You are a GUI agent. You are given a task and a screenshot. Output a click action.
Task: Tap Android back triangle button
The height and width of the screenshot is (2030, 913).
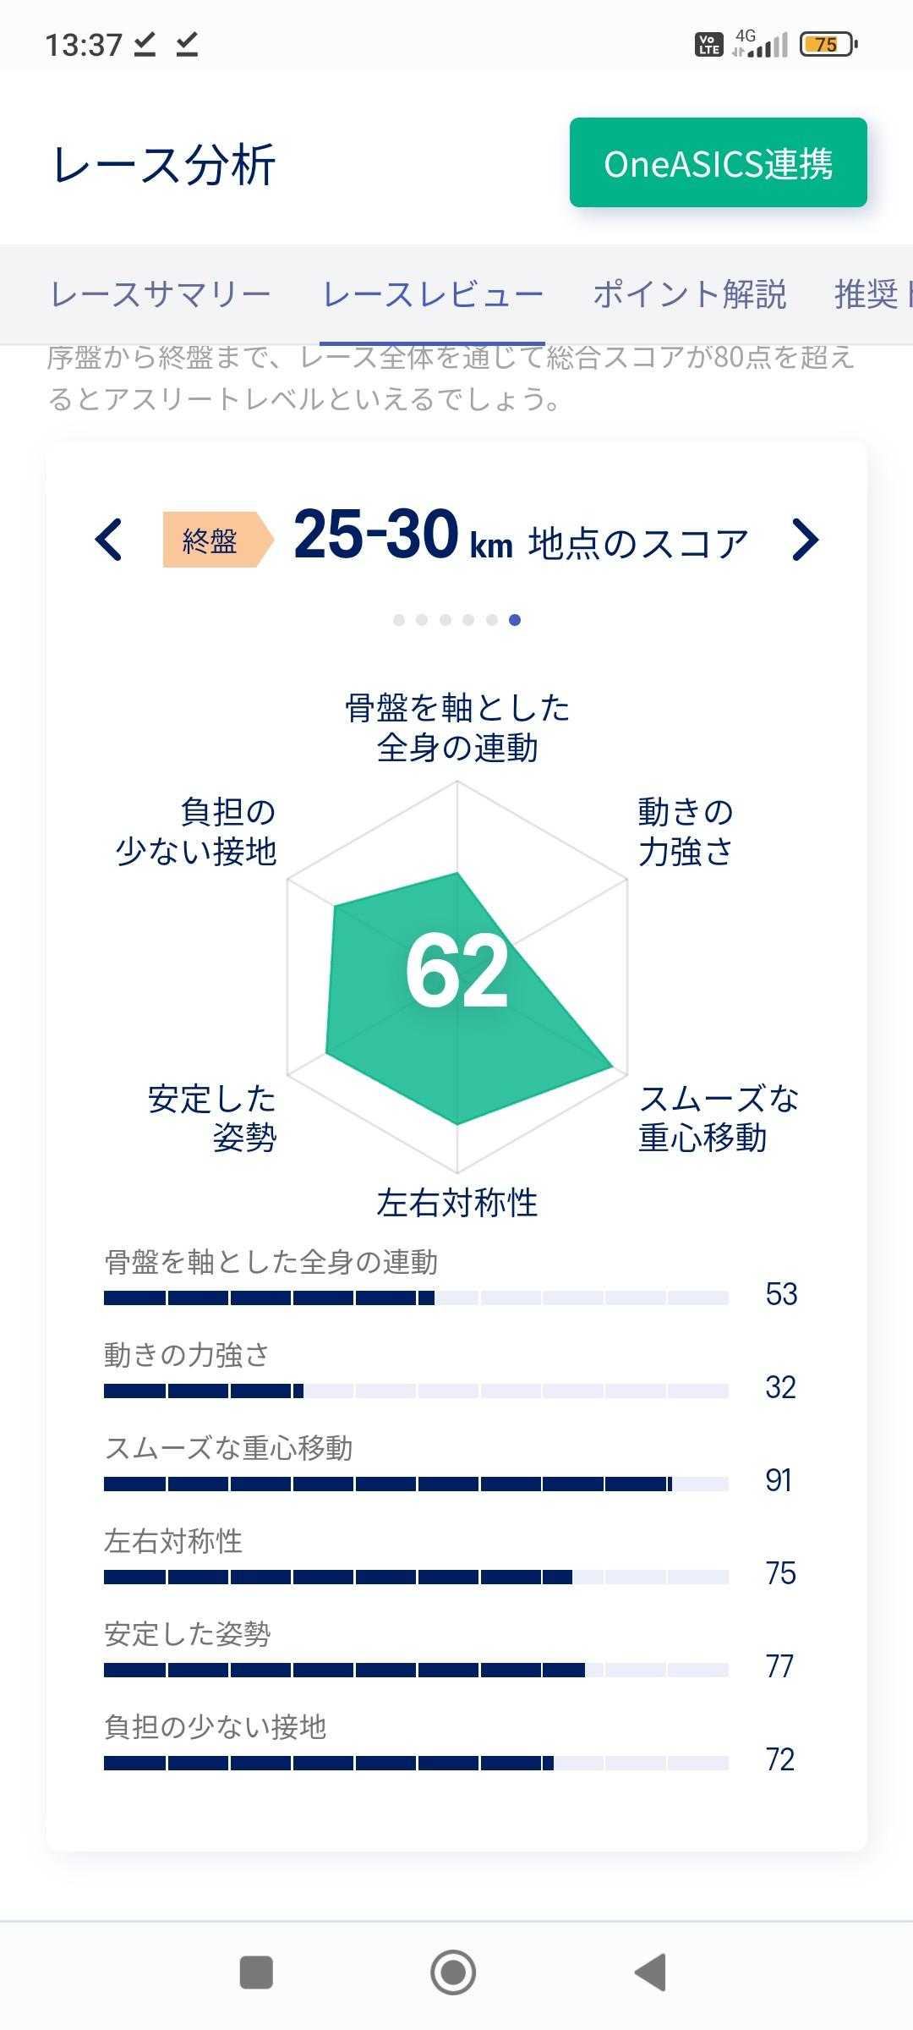[651, 1972]
